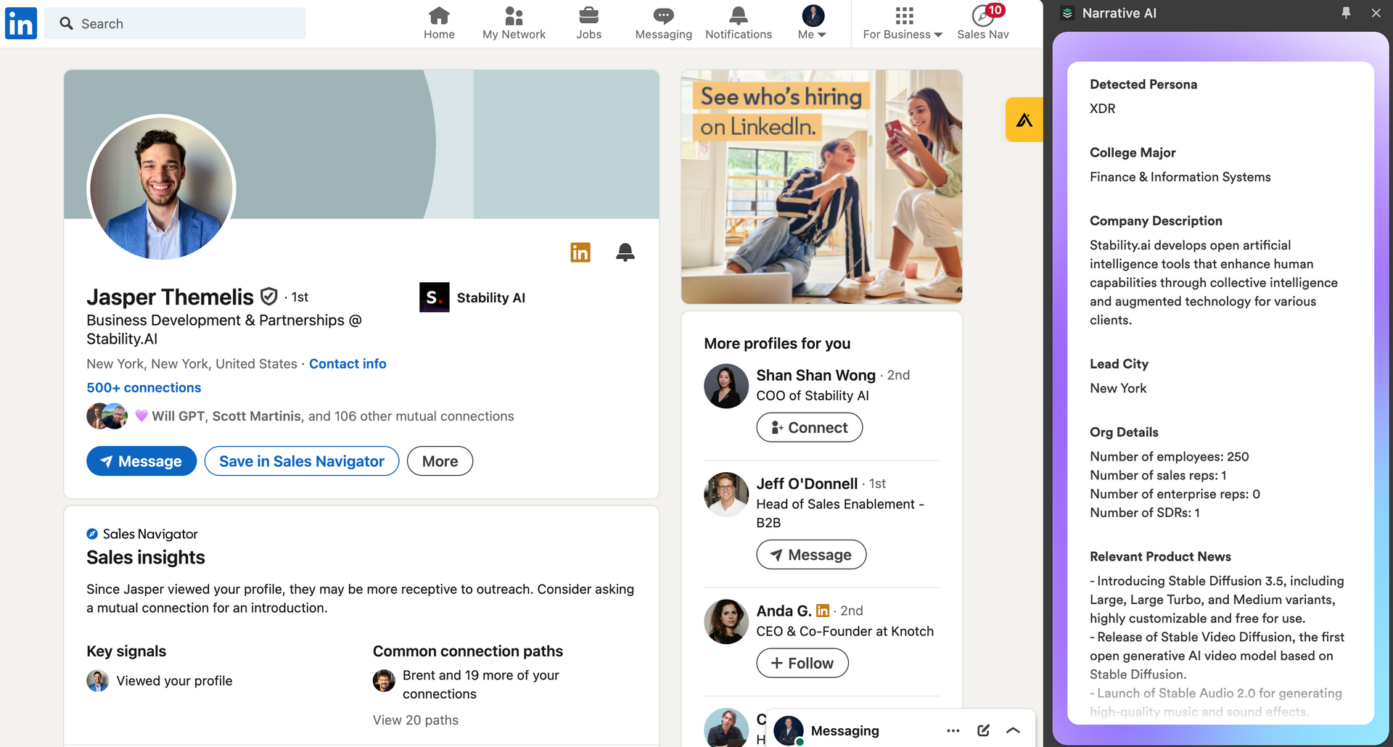1393x747 pixels.
Task: Click Jasper's headline Business Development & Partnerships
Action: click(x=224, y=329)
